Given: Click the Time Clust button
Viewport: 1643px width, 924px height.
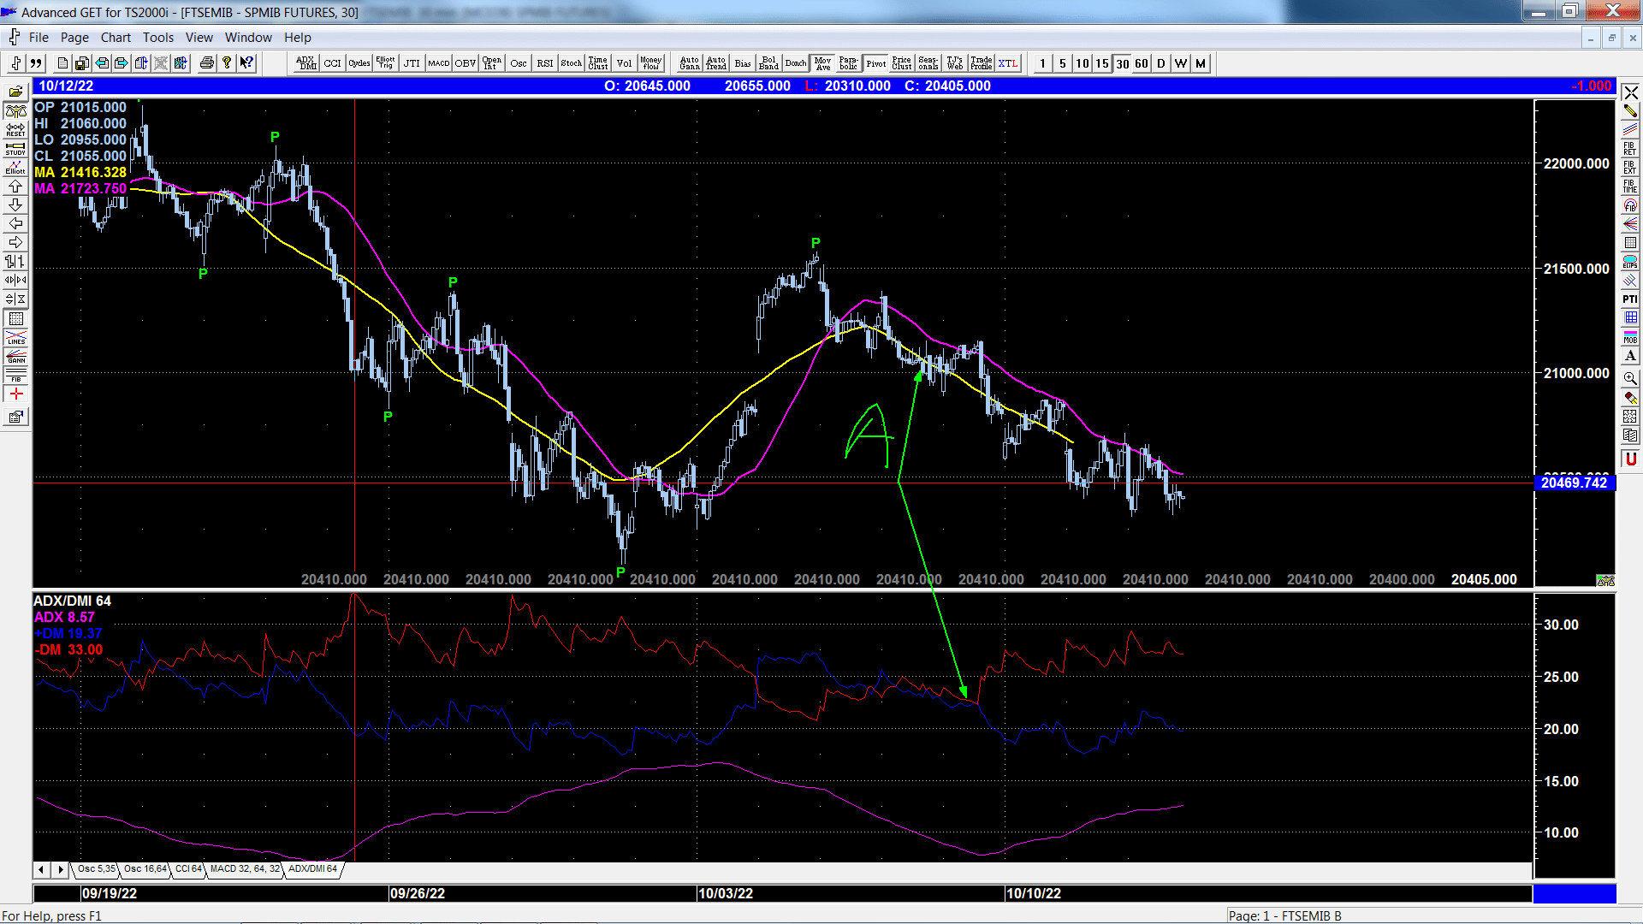Looking at the screenshot, I should tap(598, 63).
